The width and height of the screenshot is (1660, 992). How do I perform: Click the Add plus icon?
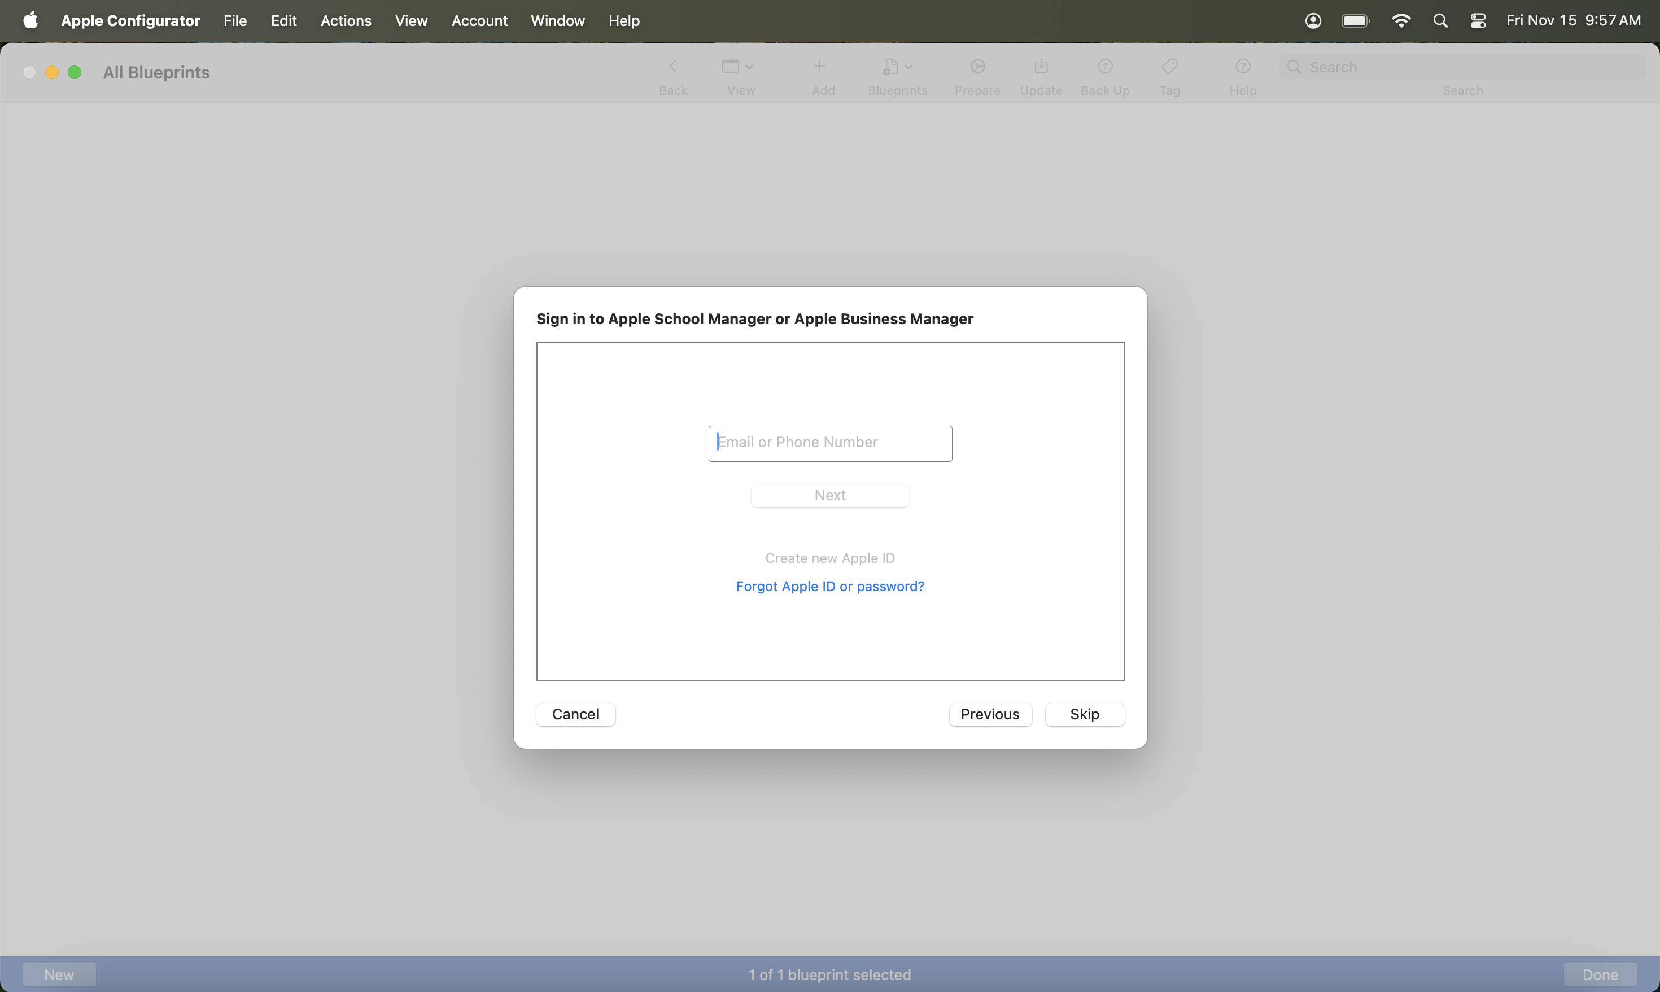click(819, 66)
